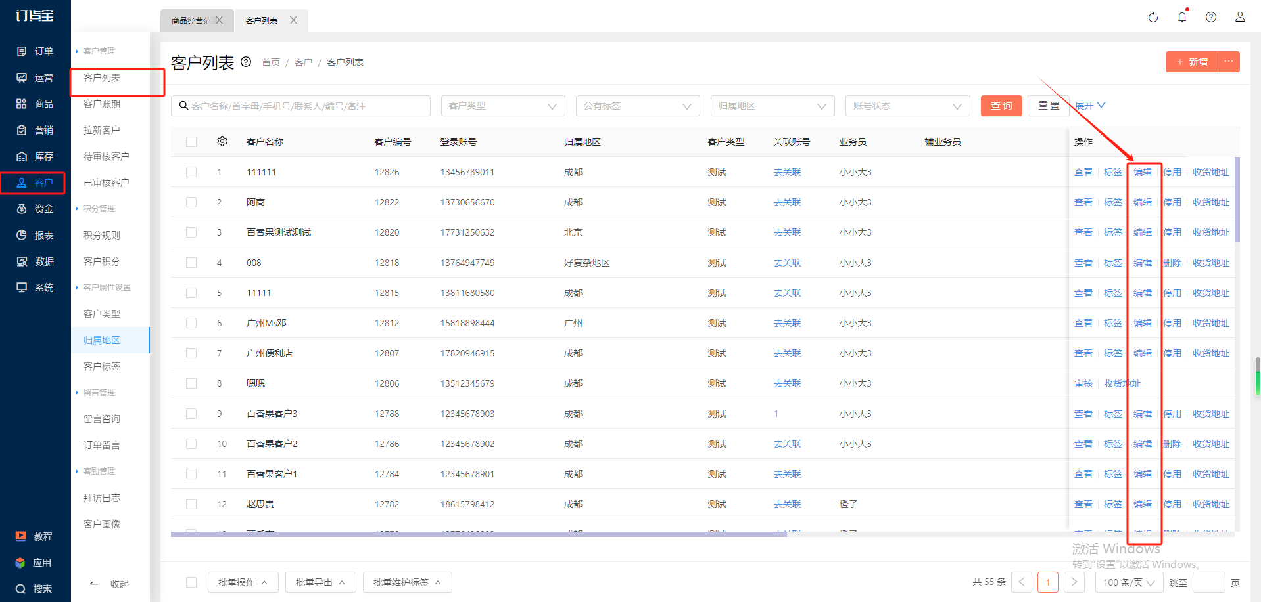Image resolution: width=1261 pixels, height=602 pixels.
Task: Click 编辑 for customer 阿商
Action: tap(1142, 202)
